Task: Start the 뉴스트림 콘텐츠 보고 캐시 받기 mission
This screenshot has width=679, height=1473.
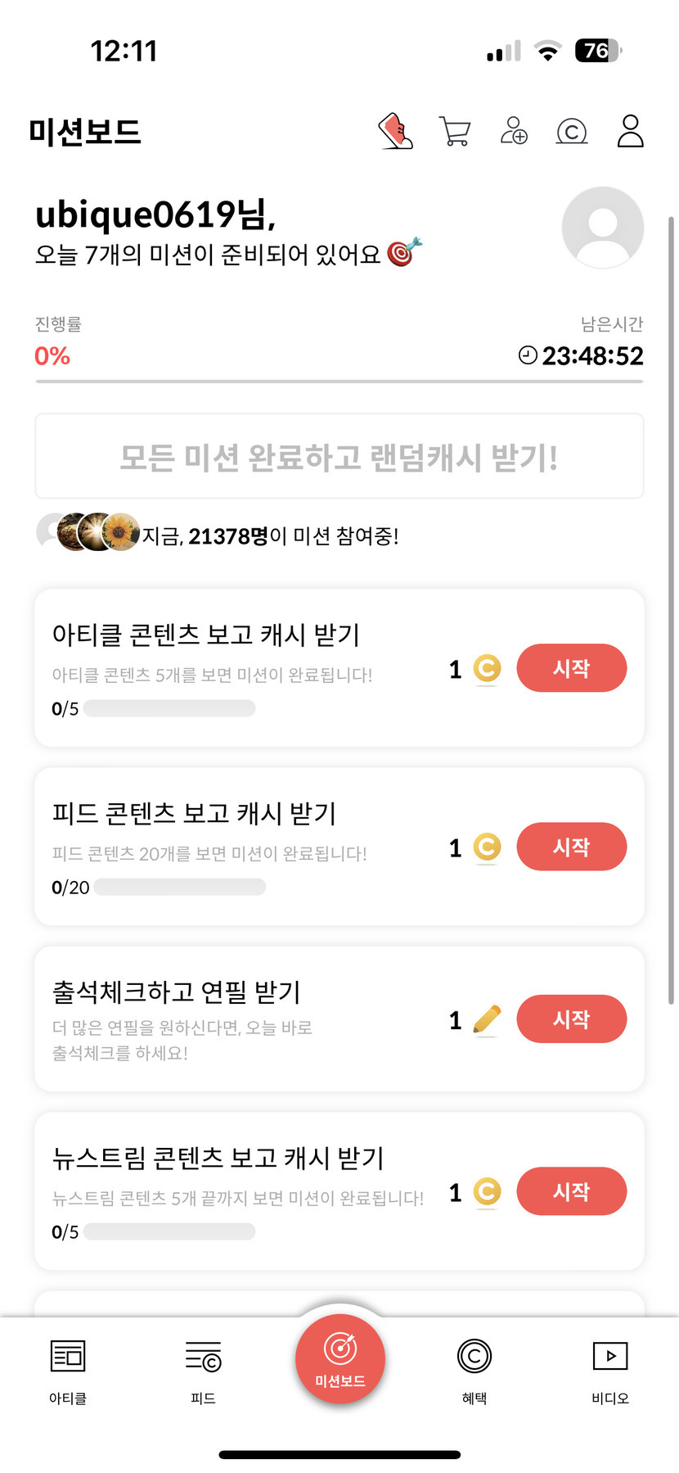Action: tap(571, 1191)
